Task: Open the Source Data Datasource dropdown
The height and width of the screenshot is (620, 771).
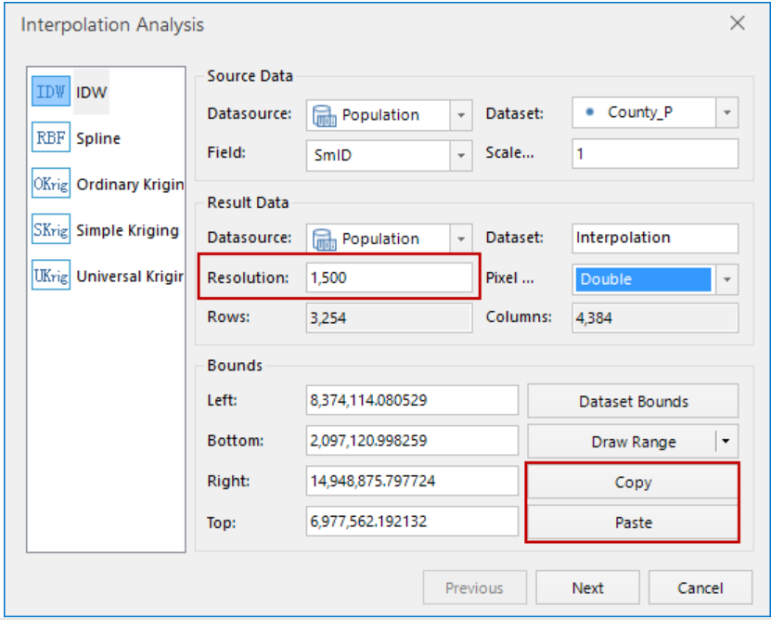Action: click(461, 115)
